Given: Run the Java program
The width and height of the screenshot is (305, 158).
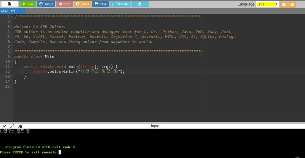Looking at the screenshot, I should tap(28, 4).
